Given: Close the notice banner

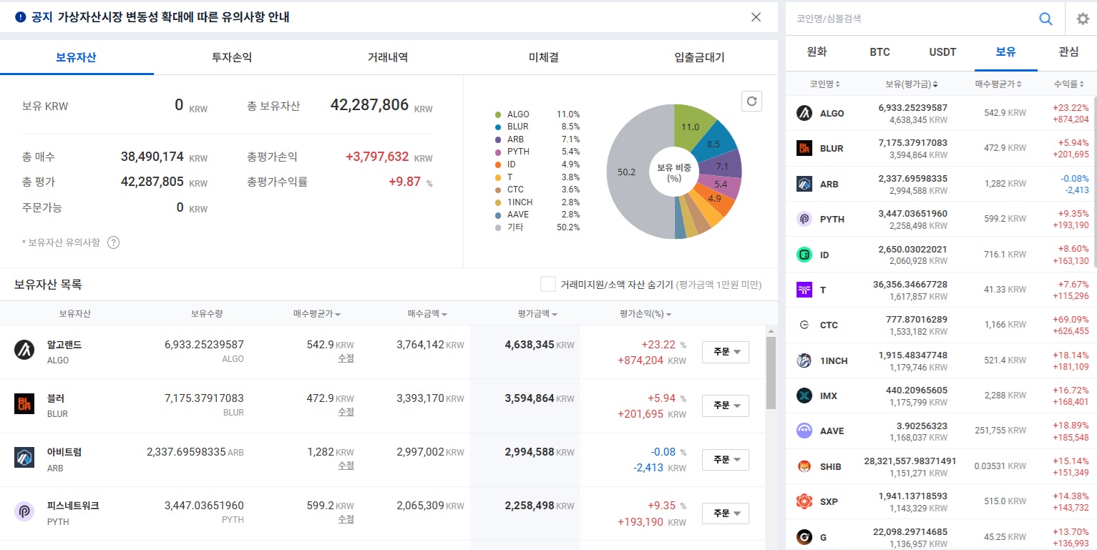Looking at the screenshot, I should coord(756,17).
